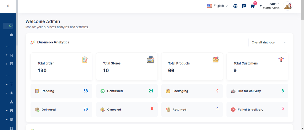Open the star icon in sidebar
This screenshot has width=304, height=130.
[x=12, y=93]
